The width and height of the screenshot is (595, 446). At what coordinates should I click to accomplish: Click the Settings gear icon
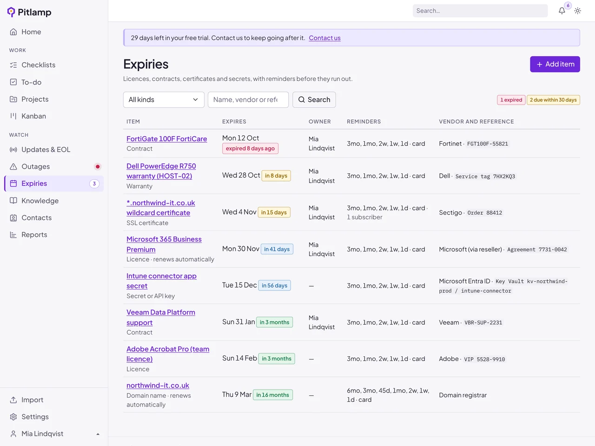point(13,417)
